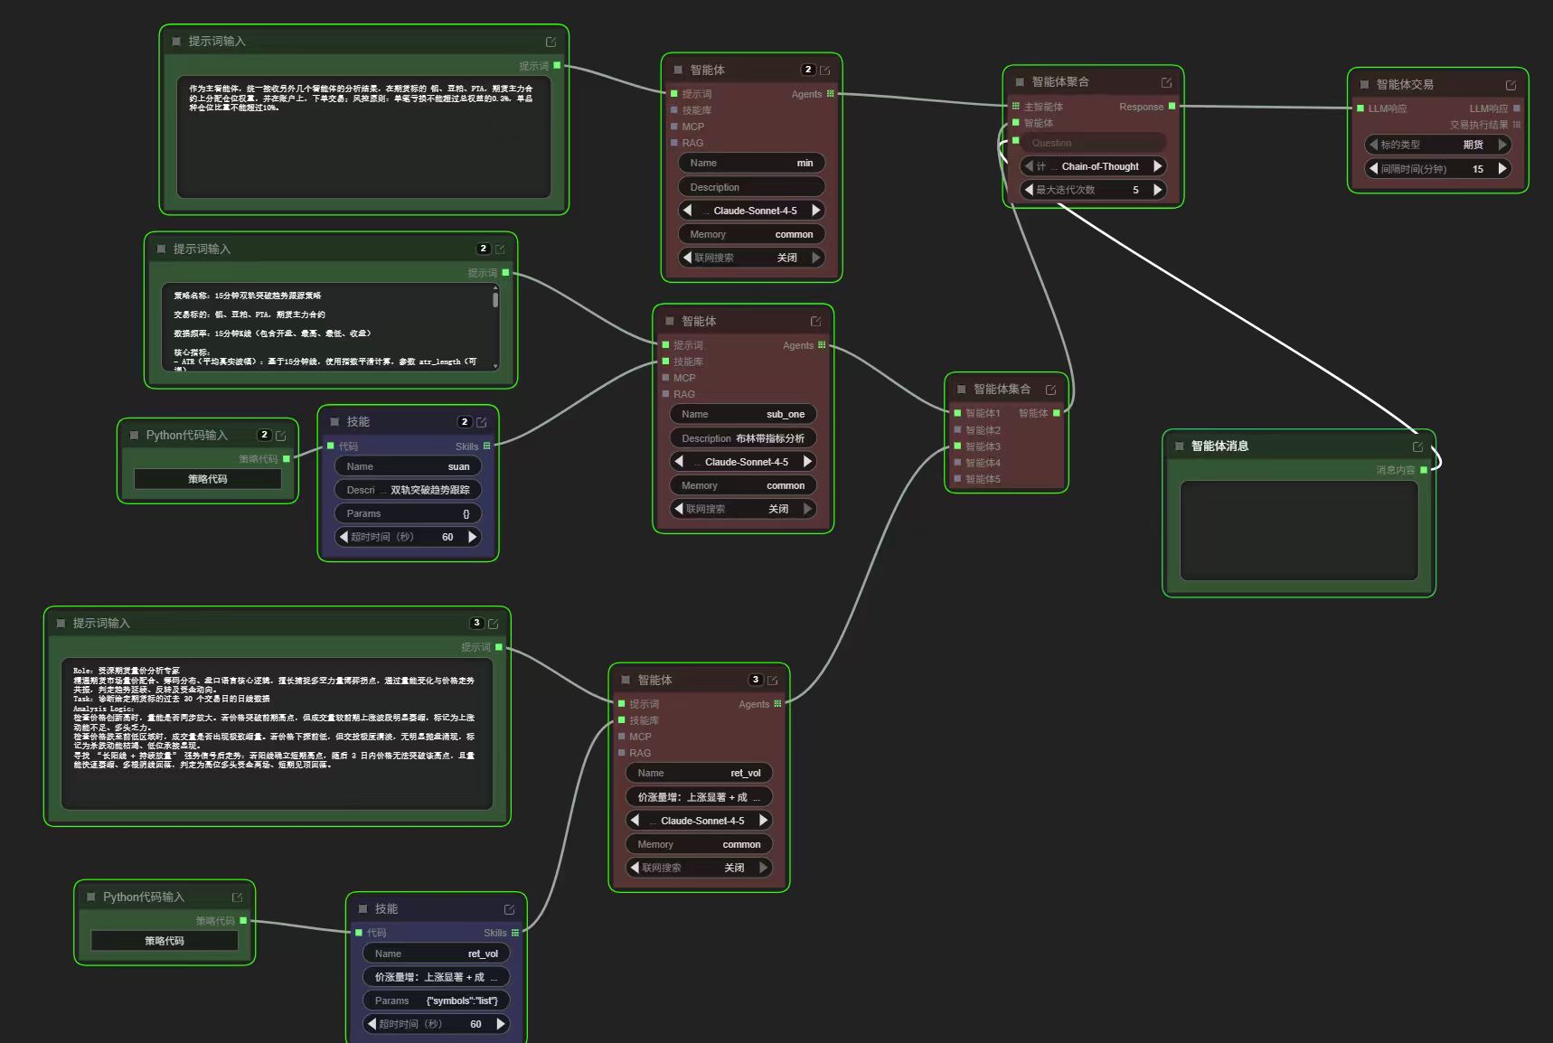Image resolution: width=1553 pixels, height=1043 pixels.
Task: Click the Question input field in 智能体聚合
Action: click(x=1094, y=143)
